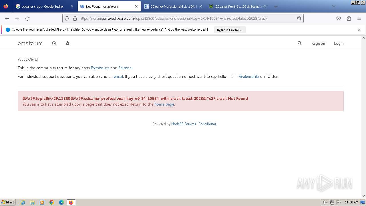Viewport: 366px width, 206px height.
Task: Click the omz:forum logo link
Action: pos(30,43)
